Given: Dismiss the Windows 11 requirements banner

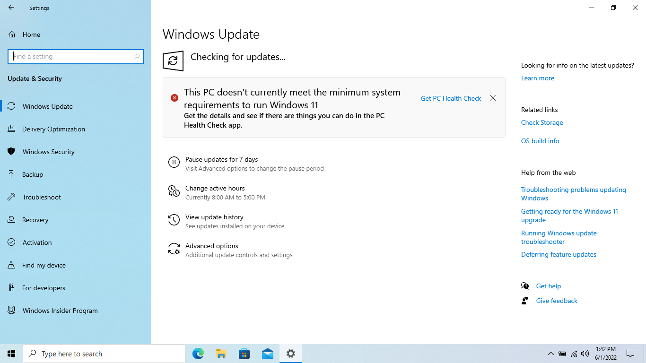Looking at the screenshot, I should [493, 98].
